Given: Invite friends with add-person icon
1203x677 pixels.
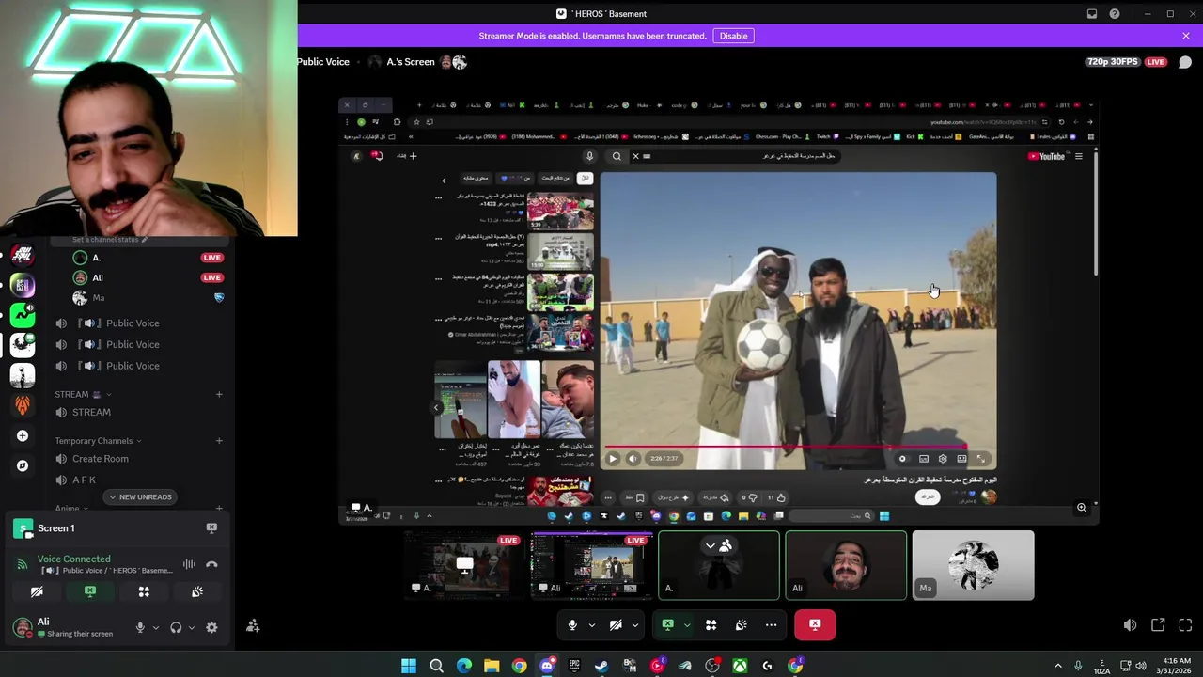Looking at the screenshot, I should click(253, 626).
